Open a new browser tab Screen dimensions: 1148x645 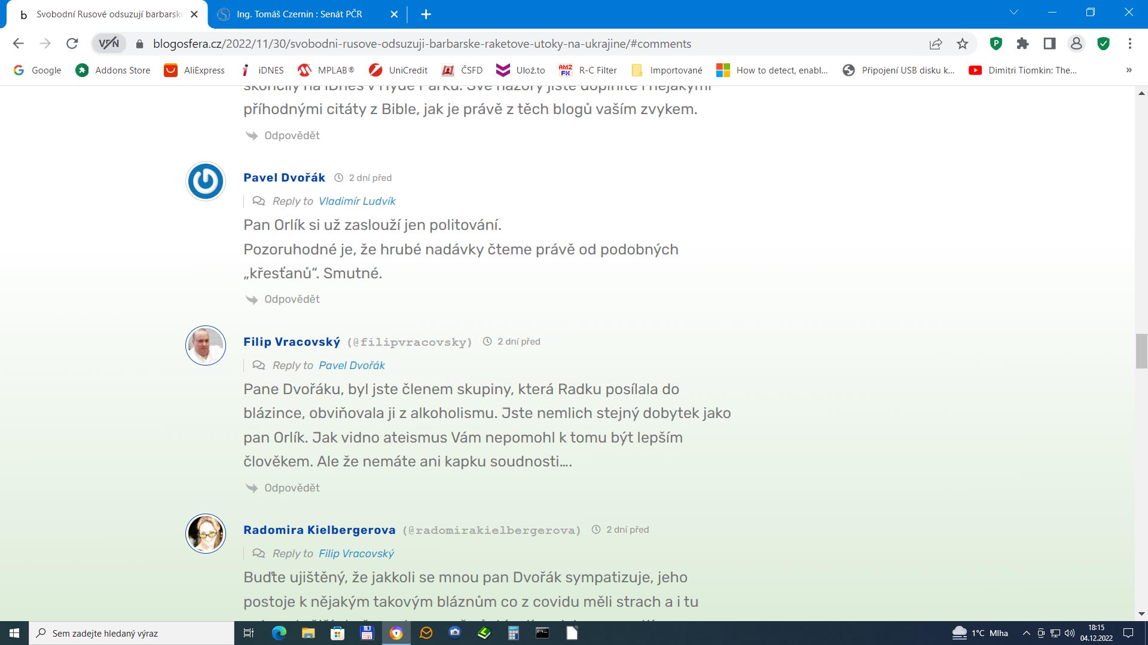click(x=426, y=14)
